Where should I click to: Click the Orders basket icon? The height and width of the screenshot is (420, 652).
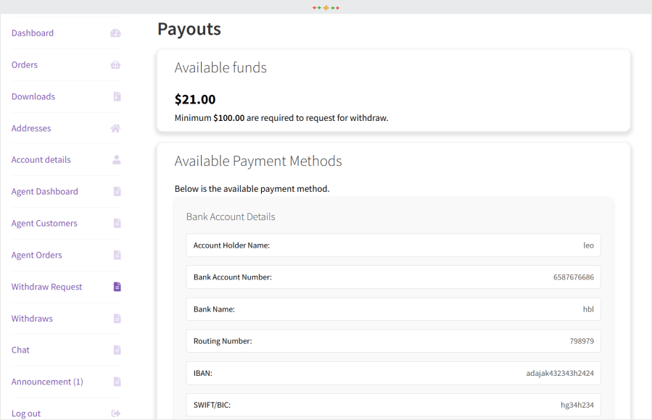point(115,64)
